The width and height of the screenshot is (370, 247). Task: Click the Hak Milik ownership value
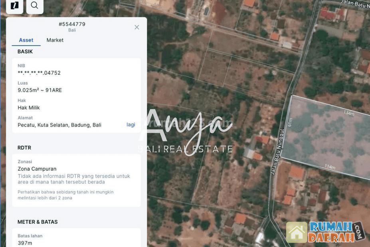[x=29, y=108]
